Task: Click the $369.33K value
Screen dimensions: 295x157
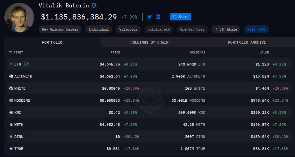Action: (260, 112)
